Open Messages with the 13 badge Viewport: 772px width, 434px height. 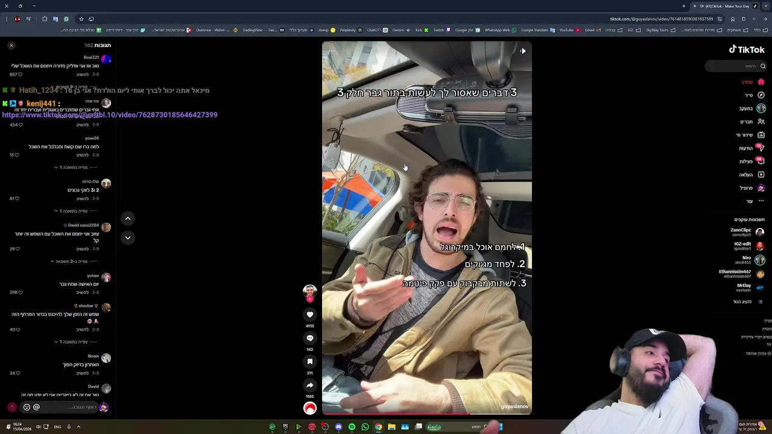click(x=752, y=148)
